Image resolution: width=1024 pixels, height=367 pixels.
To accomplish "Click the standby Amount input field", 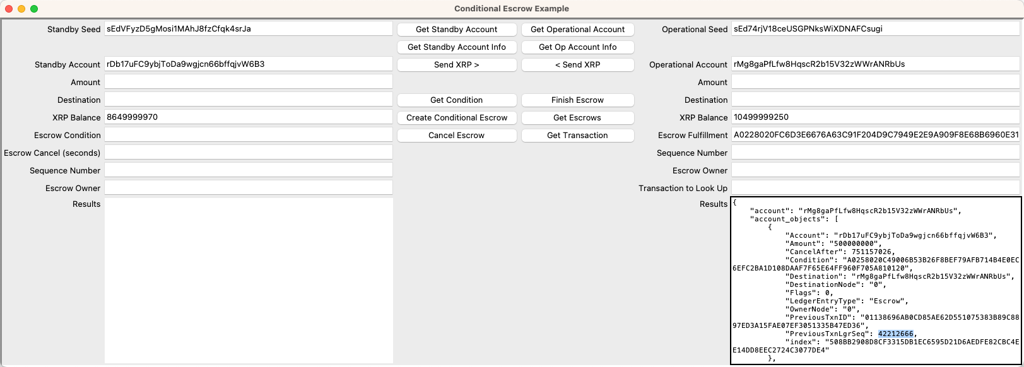I will pos(249,81).
